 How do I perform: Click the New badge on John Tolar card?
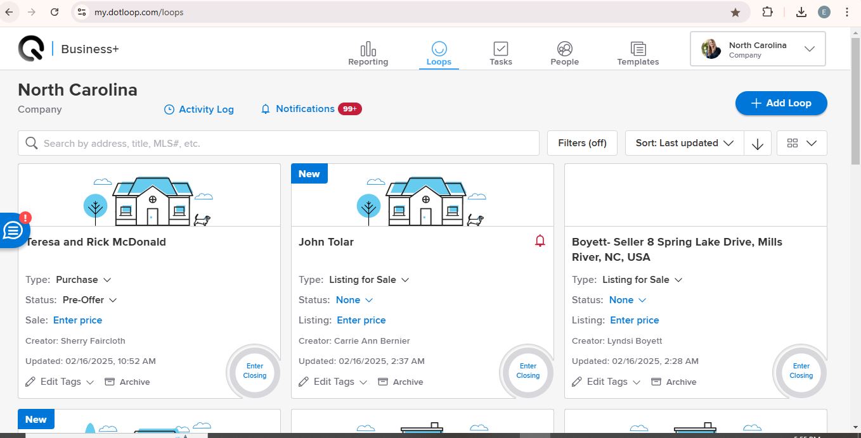[309, 174]
